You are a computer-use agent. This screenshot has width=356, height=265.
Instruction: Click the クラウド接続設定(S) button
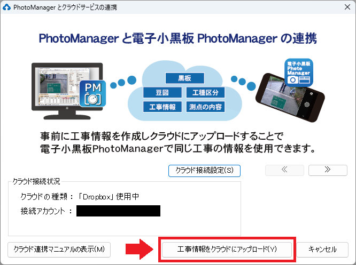[204, 171]
